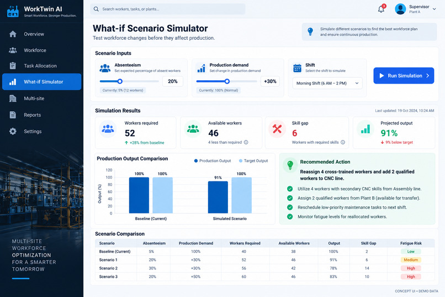Click the Scenario 3 High fatigue badge

[x=411, y=277]
